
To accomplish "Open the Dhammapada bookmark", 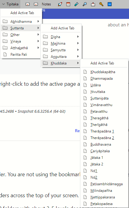I will (104, 79).
